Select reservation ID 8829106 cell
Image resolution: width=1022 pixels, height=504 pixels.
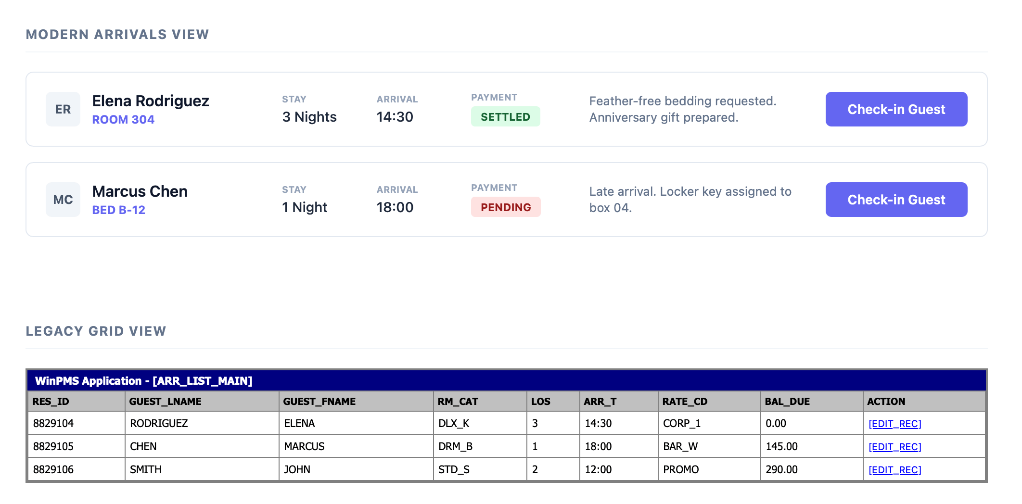[53, 469]
